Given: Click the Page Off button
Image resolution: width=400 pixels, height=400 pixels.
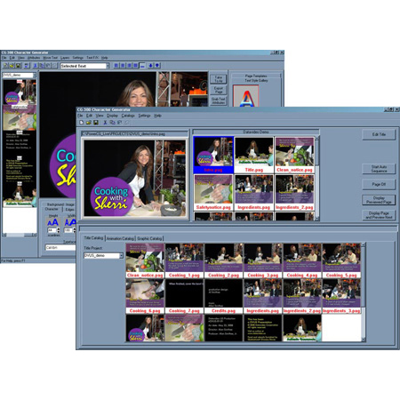Looking at the screenshot, I should (x=379, y=184).
